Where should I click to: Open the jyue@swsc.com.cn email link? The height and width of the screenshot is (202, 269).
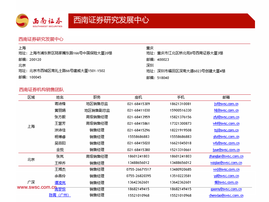coord(226,150)
